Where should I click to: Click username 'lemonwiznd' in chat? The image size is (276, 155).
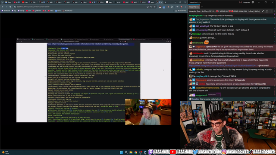(x=198, y=43)
